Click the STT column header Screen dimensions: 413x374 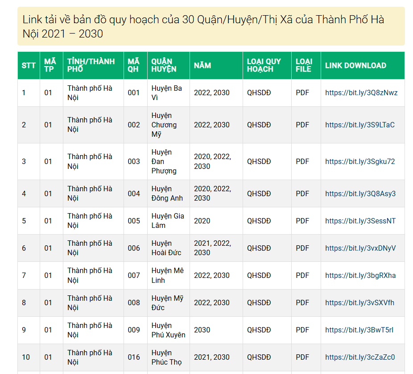[29, 66]
